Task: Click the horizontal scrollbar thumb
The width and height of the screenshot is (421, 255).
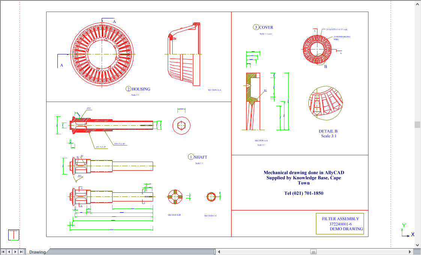Action: pos(313,252)
